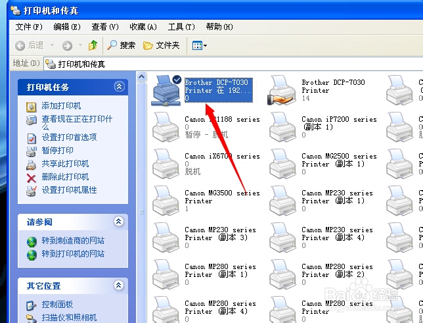Collapse the 请参阅 panel
Image resolution: width=423 pixels, height=323 pixels.
[119, 222]
